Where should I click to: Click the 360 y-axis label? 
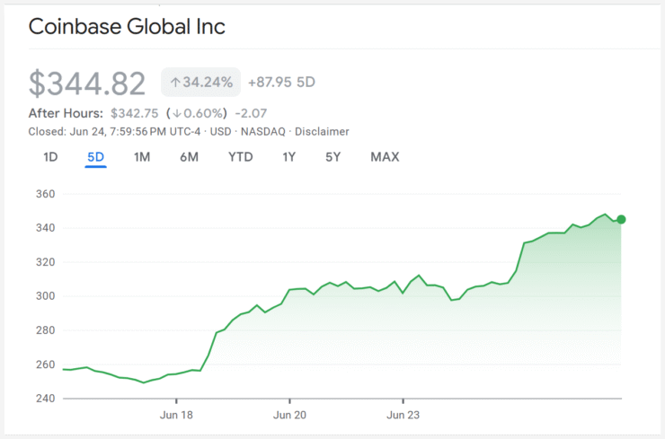coord(45,194)
